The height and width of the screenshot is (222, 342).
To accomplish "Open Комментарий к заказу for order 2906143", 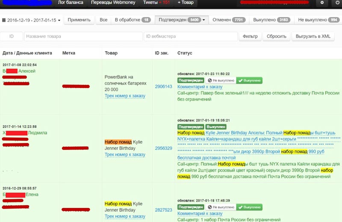I will pos(200,87).
